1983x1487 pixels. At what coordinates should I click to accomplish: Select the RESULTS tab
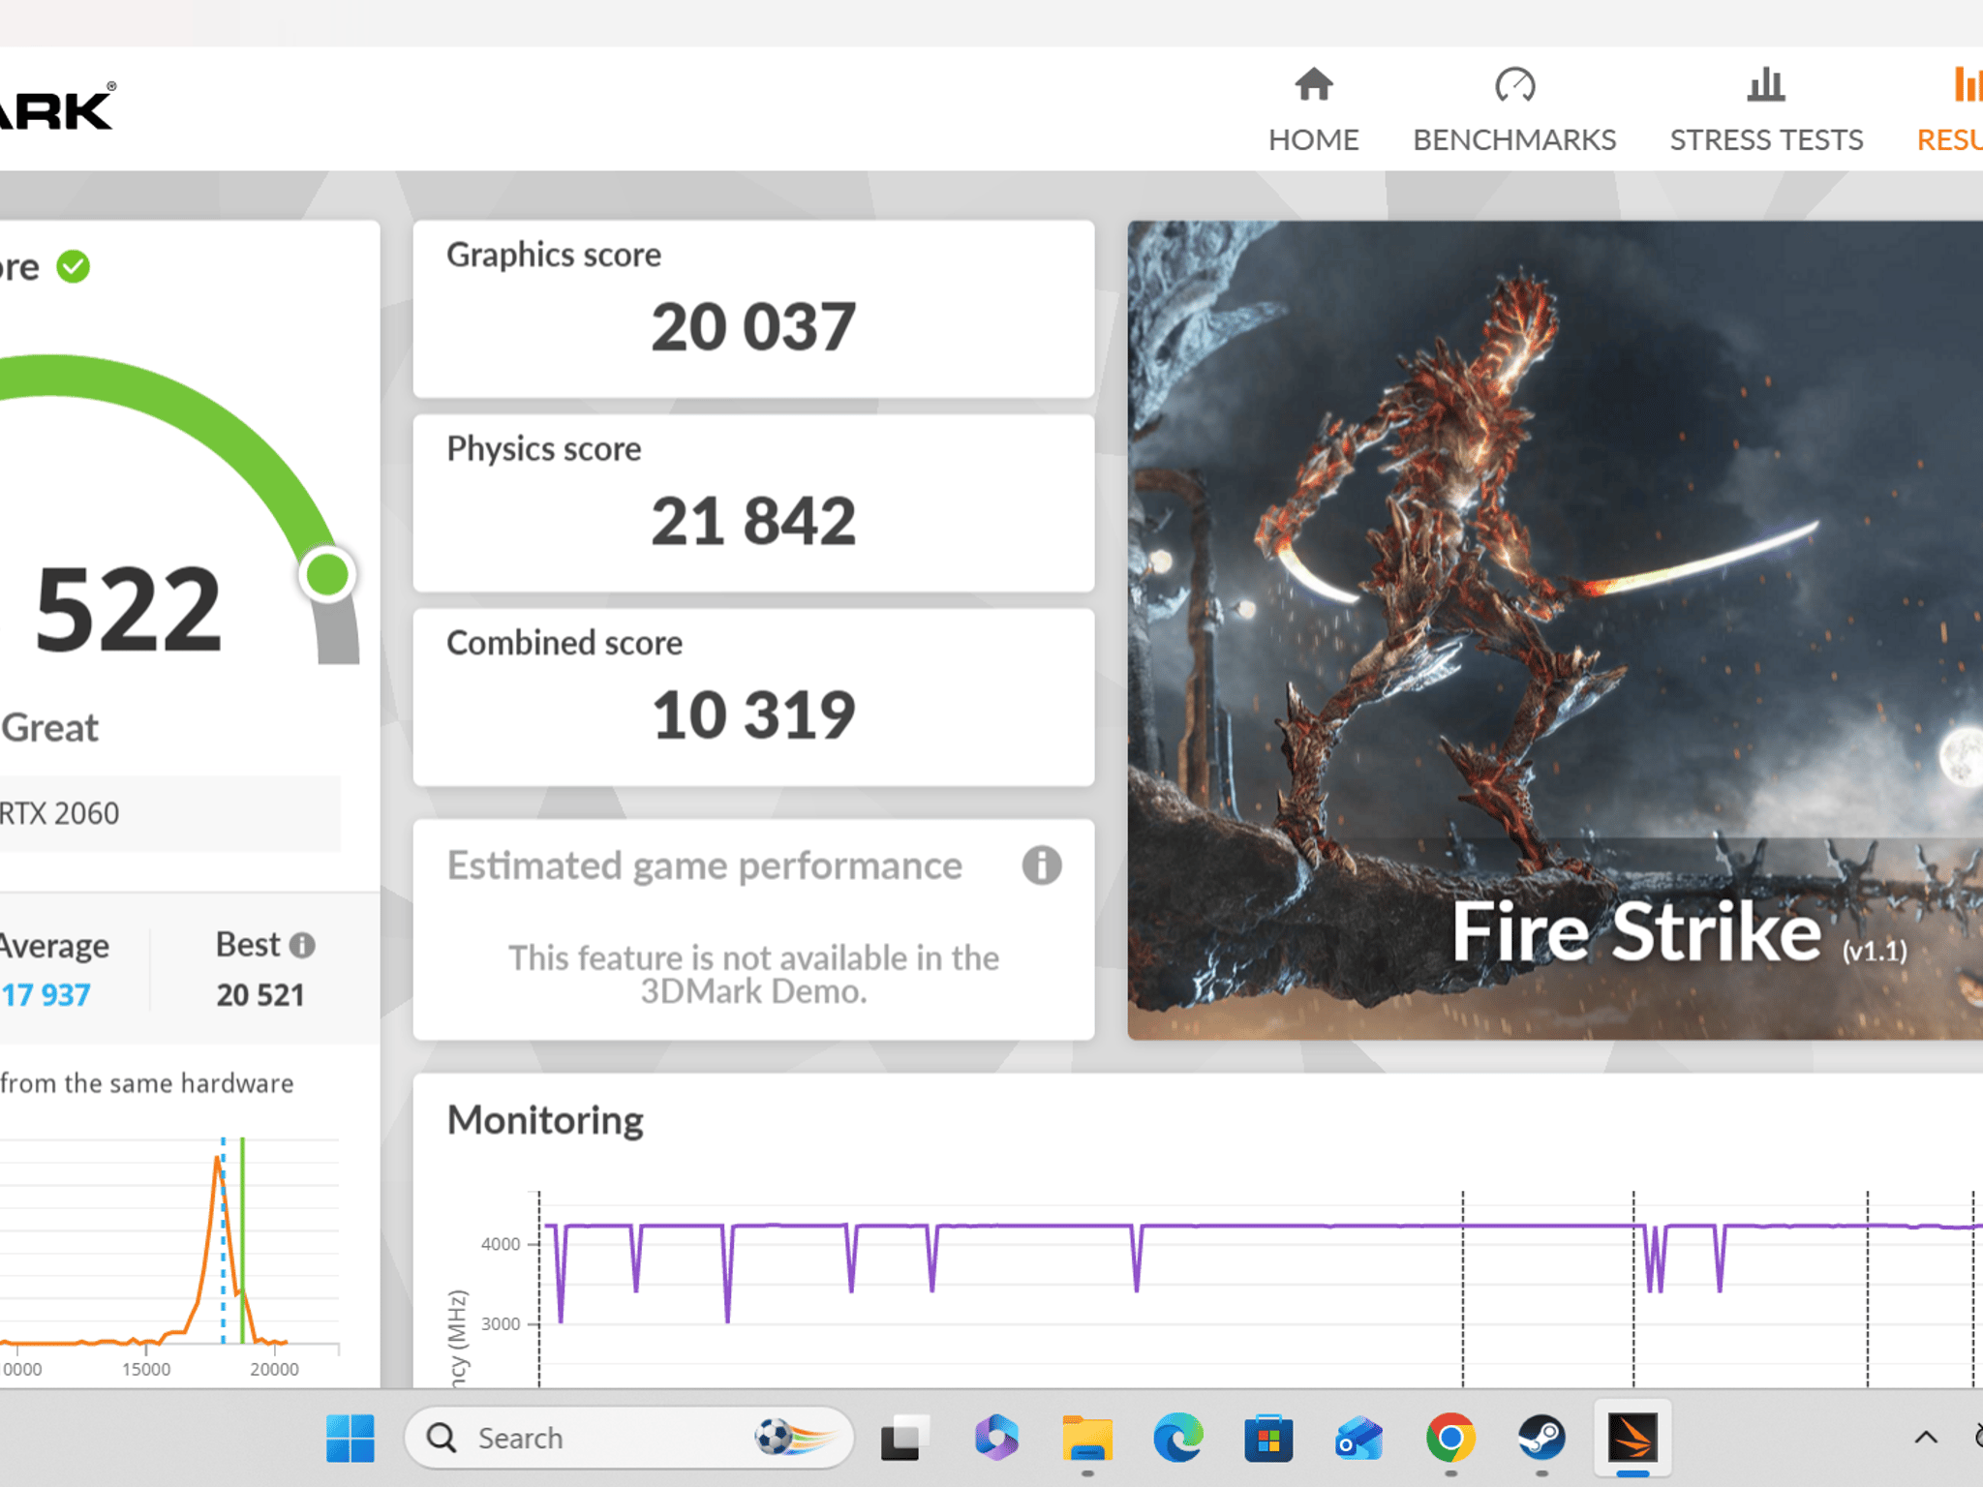pos(1951,109)
